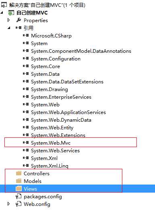Select the System.ComponentModel.DataAnnotations reference

click(81, 51)
